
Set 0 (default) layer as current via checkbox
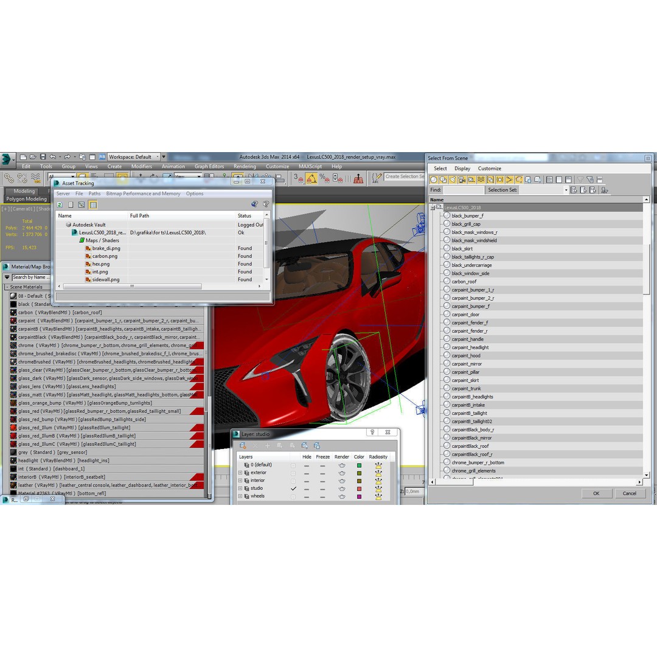click(293, 465)
